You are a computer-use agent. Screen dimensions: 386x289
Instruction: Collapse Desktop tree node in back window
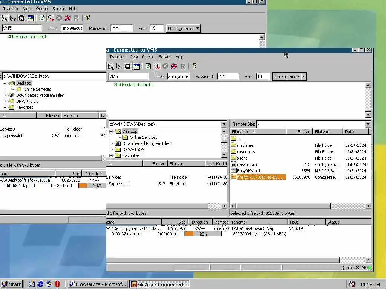click(x=5, y=83)
